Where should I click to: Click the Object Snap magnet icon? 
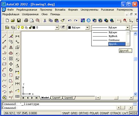tap(125, 20)
